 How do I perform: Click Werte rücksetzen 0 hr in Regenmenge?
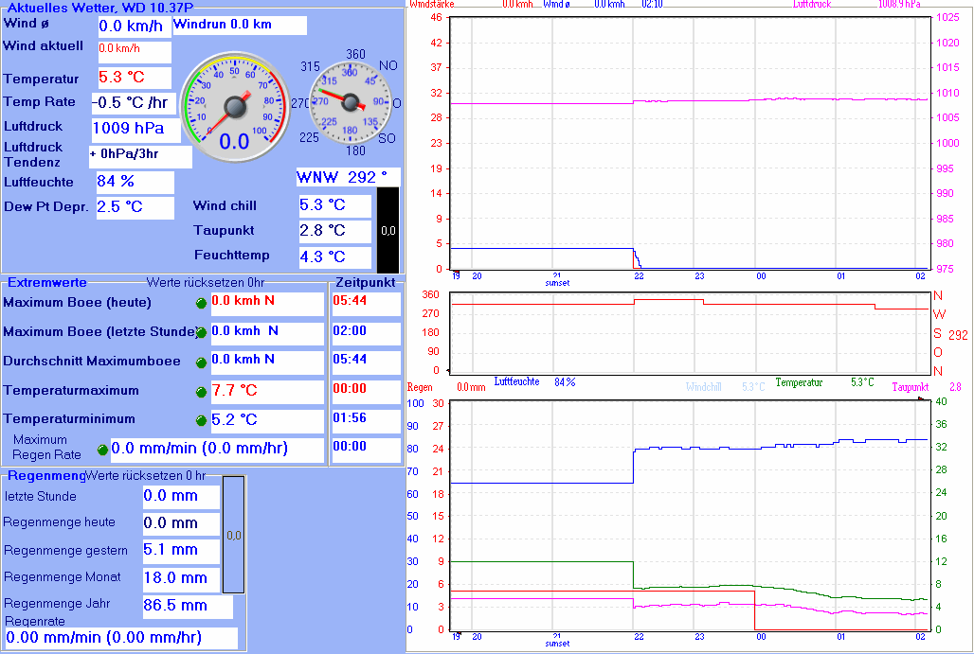click(145, 476)
